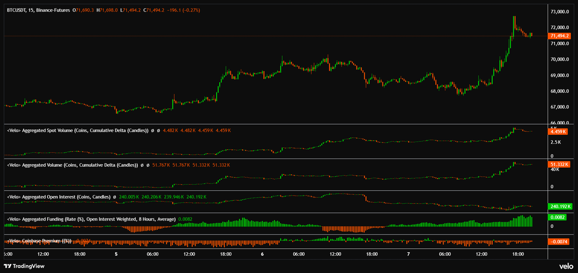Image resolution: width=578 pixels, height=273 pixels.
Task: Click the 40 K volume axis label
Action: (555, 169)
